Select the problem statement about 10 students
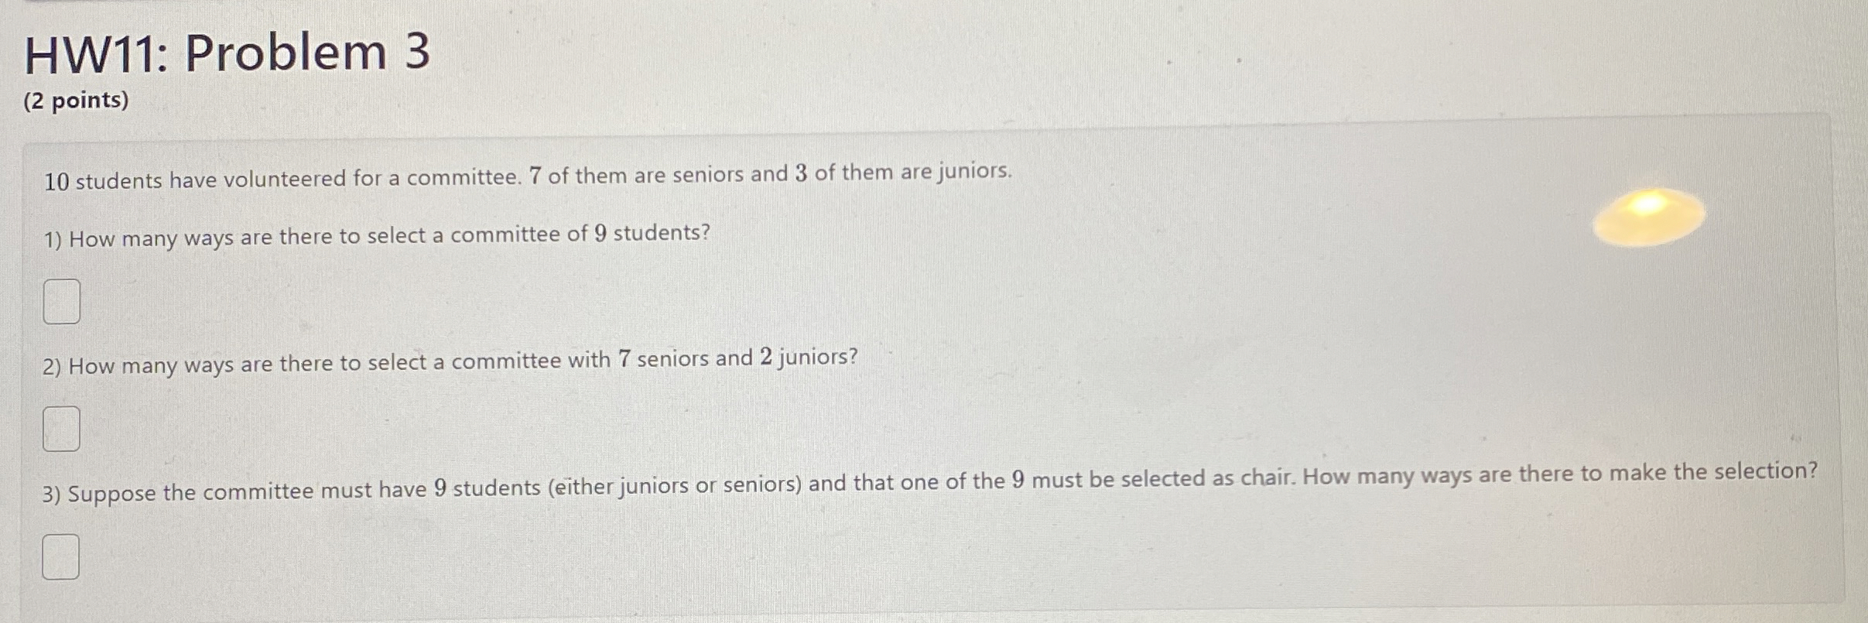 [526, 176]
